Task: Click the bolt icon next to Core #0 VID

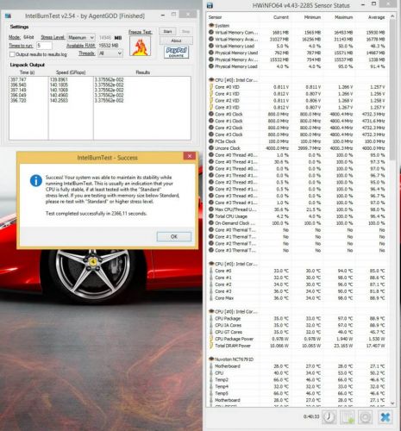Action: (x=211, y=87)
